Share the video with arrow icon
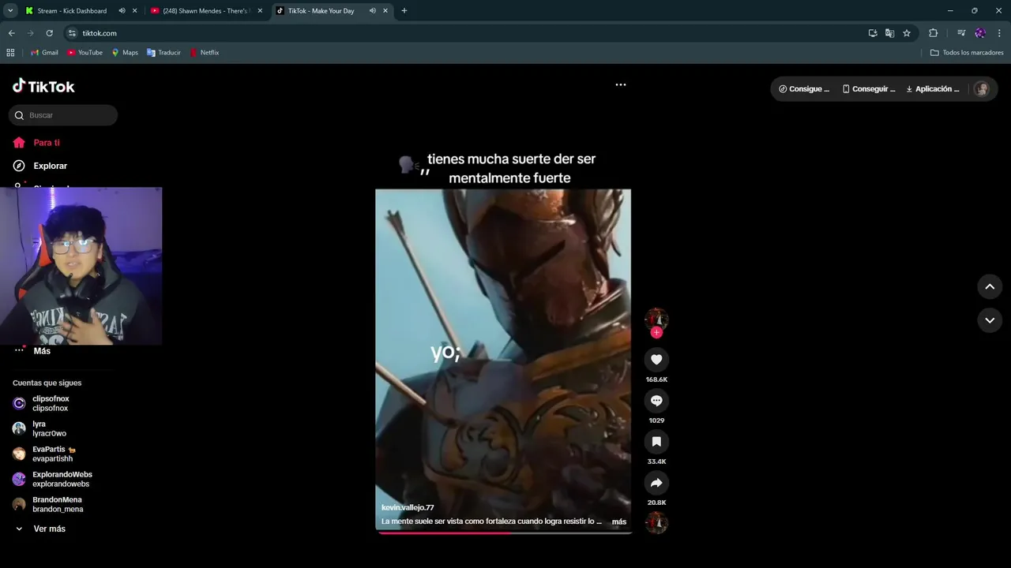1011x568 pixels. pyautogui.click(x=656, y=483)
